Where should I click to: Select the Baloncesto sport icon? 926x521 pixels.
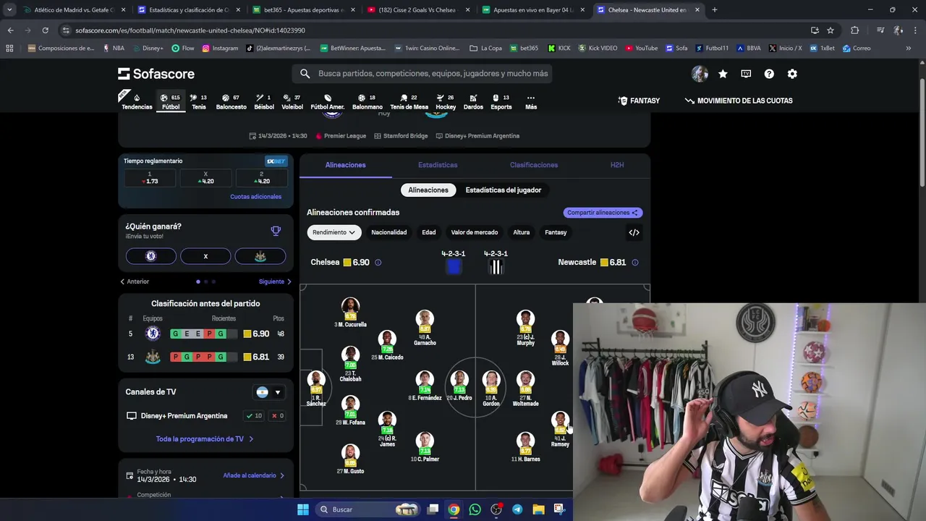click(x=231, y=102)
